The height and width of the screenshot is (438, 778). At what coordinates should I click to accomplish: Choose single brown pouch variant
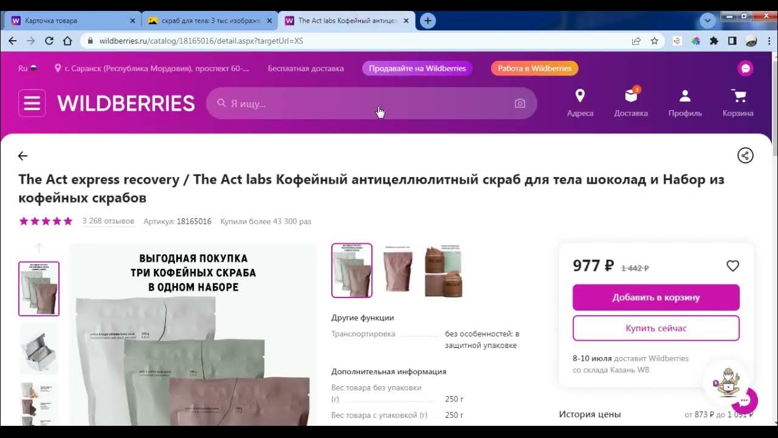398,271
